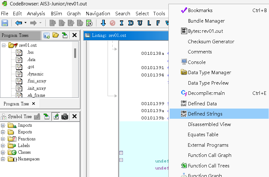Open the back arrow history dropdown

(25, 23)
